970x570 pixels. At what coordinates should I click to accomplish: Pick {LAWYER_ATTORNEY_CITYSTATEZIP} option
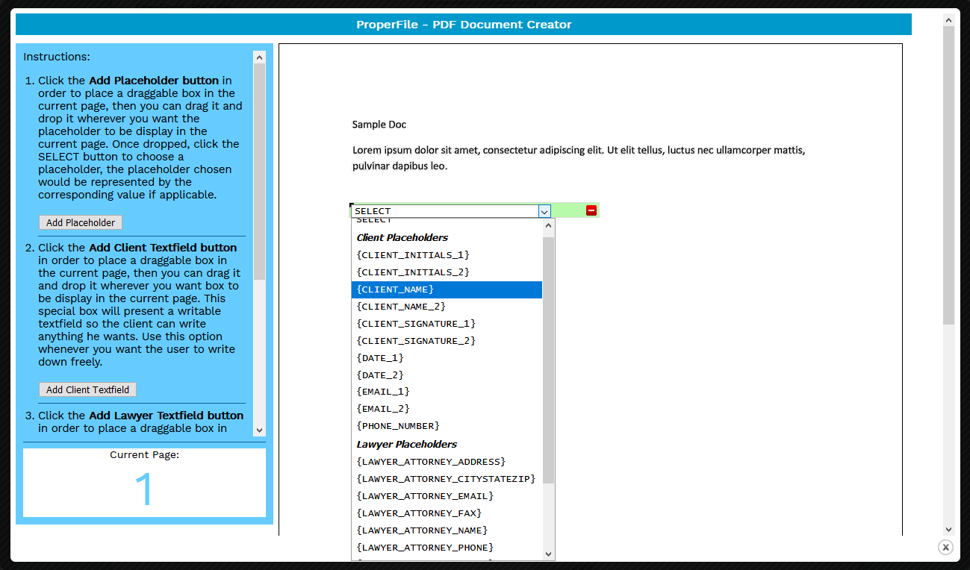pyautogui.click(x=447, y=479)
